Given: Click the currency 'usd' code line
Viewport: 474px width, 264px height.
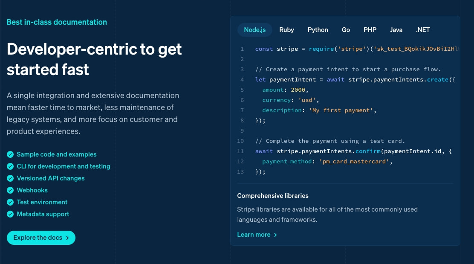Looking at the screenshot, I should (291, 100).
